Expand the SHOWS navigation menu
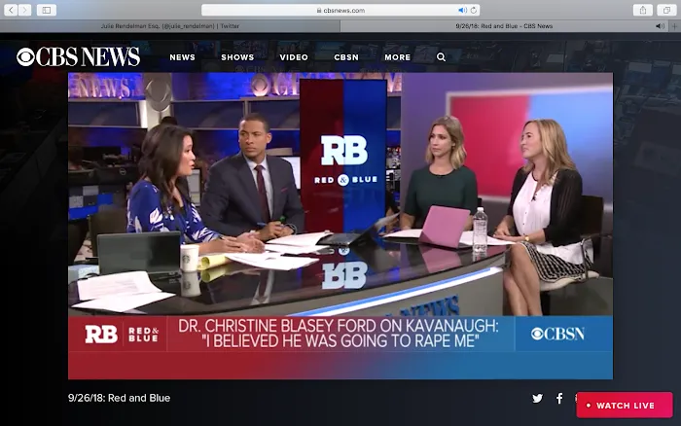This screenshot has width=681, height=426. pos(237,57)
